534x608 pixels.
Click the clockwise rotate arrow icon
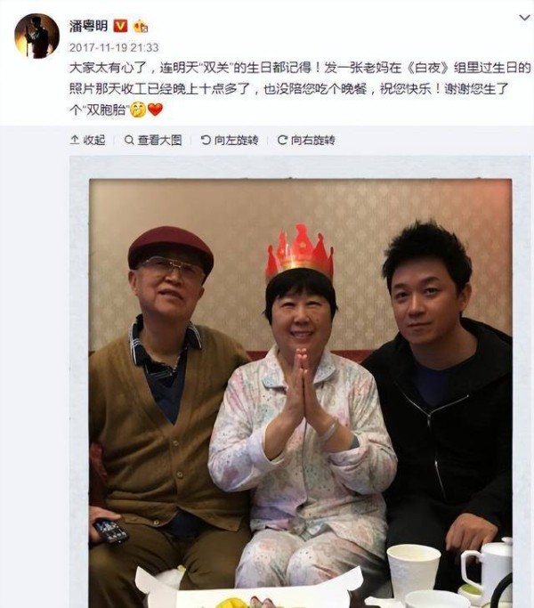click(x=282, y=140)
